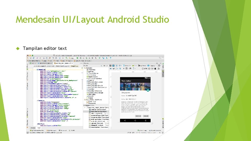The width and height of the screenshot is (251, 141).
Task: Click the Cut scissors icon
Action: point(44,58)
